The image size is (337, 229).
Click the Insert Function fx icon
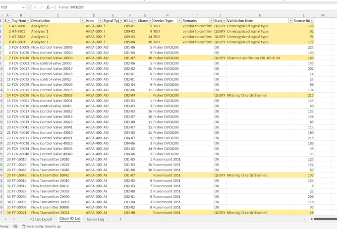coord(48,7)
